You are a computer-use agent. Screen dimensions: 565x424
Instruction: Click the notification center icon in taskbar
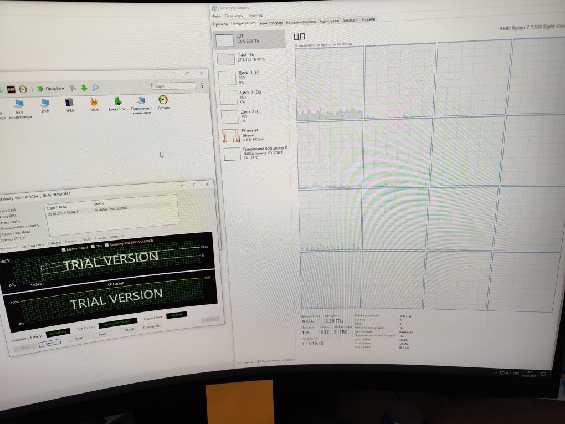(x=543, y=374)
